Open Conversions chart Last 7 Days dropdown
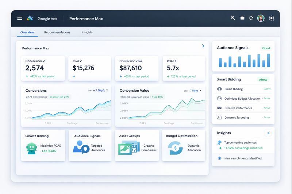 (x=98, y=90)
